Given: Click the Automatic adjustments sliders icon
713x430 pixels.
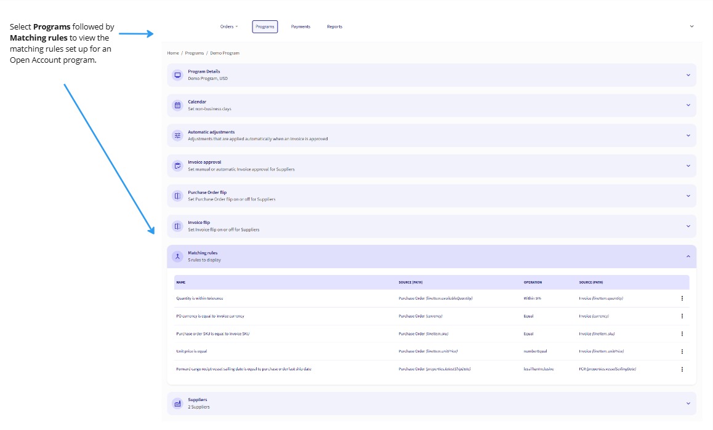Looking at the screenshot, I should (x=178, y=135).
